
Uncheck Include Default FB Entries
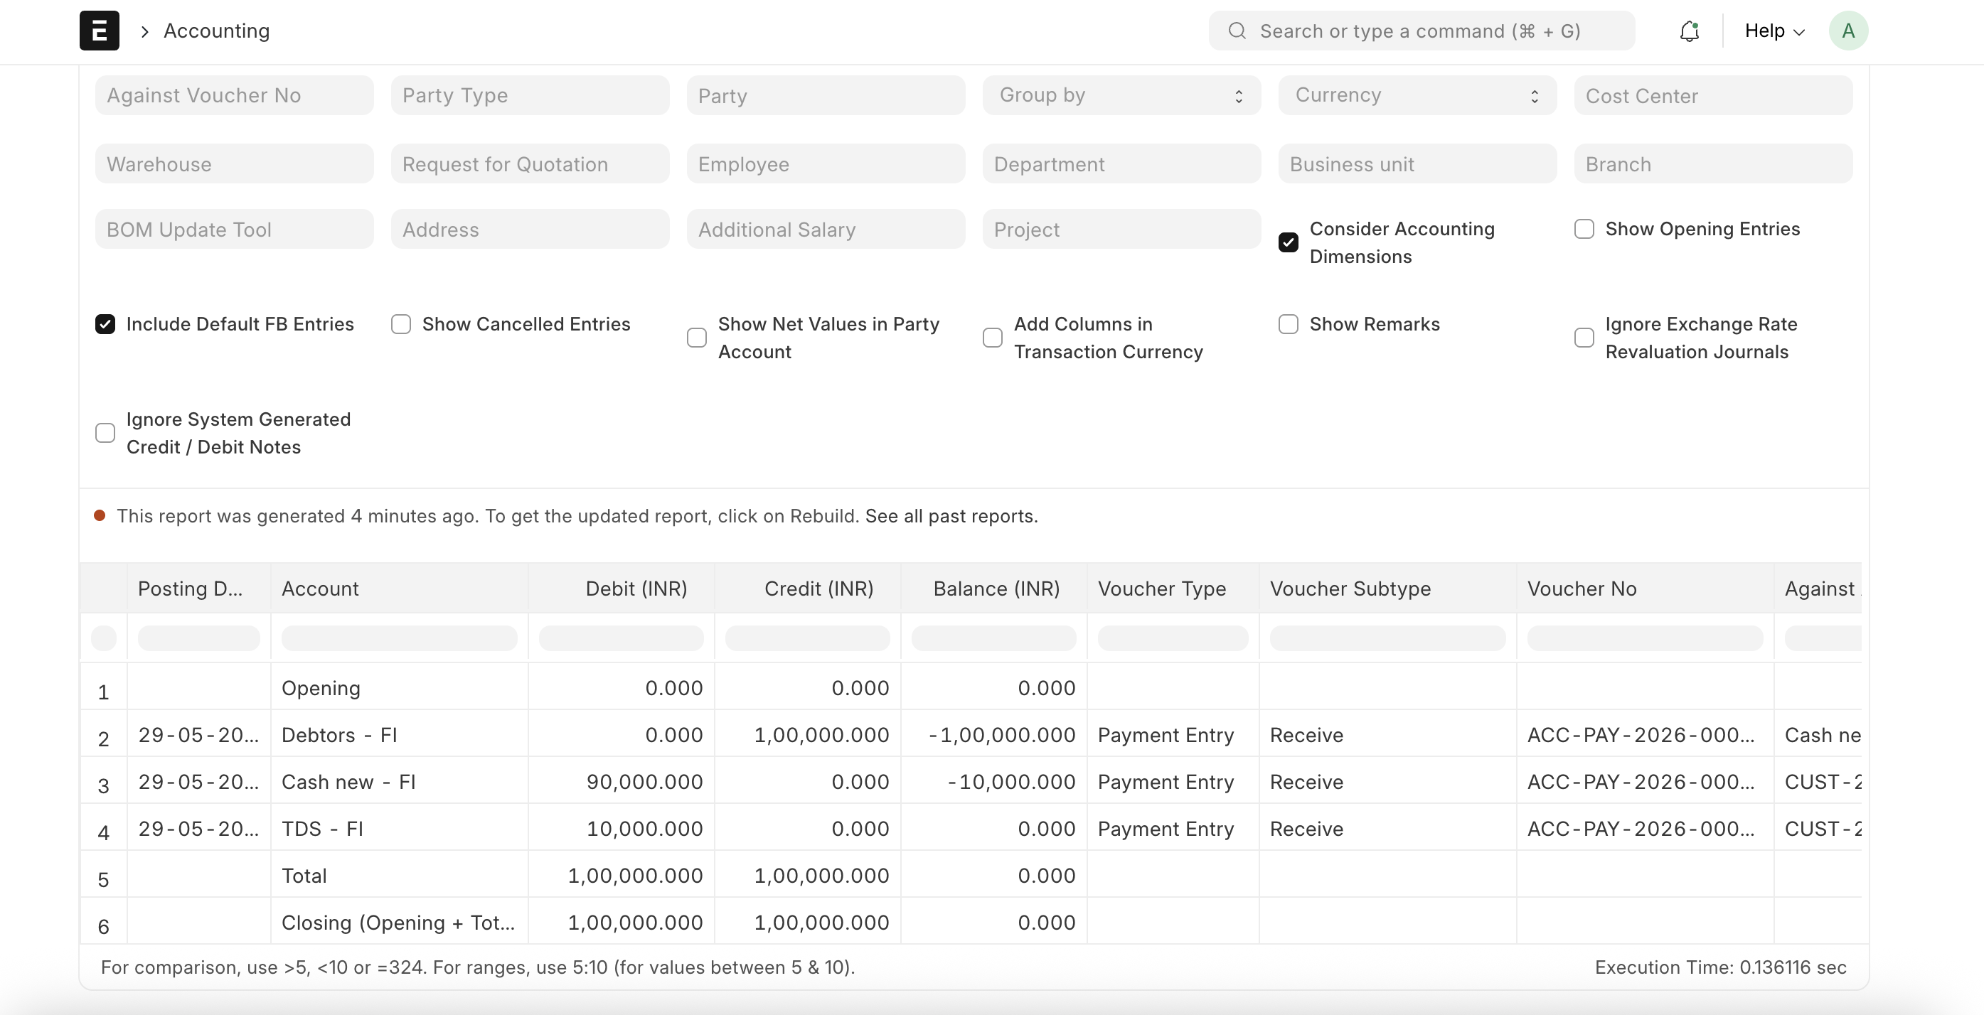(105, 324)
